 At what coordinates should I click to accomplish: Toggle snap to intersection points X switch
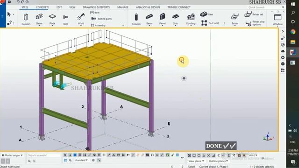pos(208,155)
